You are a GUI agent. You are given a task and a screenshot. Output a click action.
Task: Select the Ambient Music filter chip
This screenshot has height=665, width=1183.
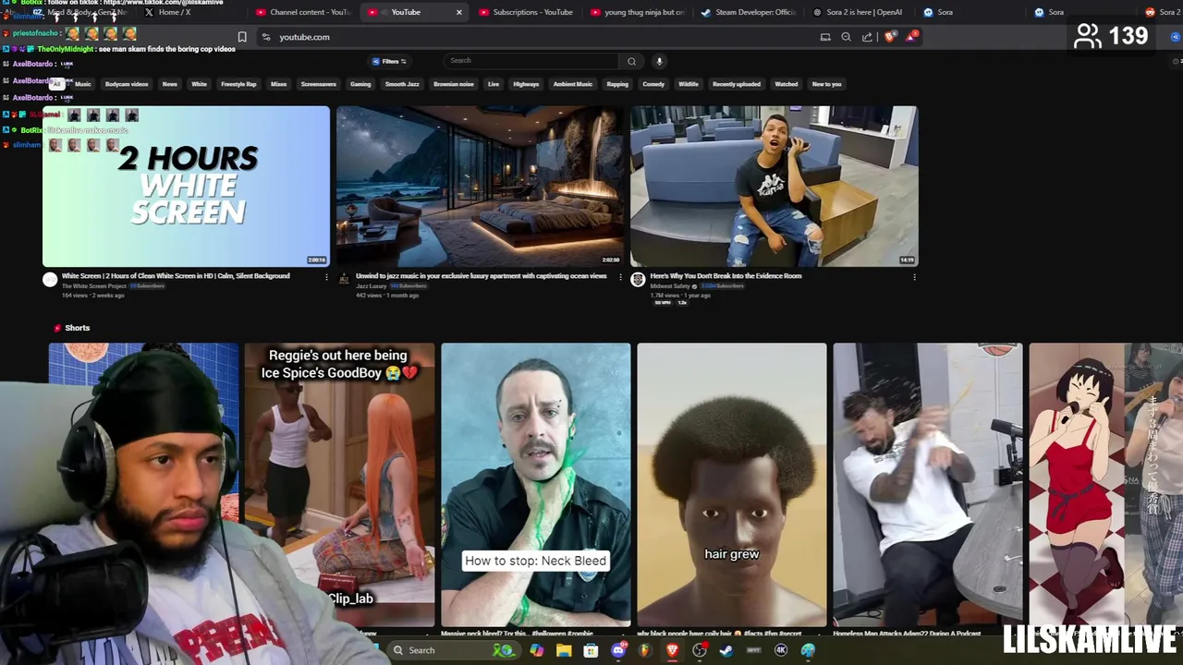[x=573, y=84]
